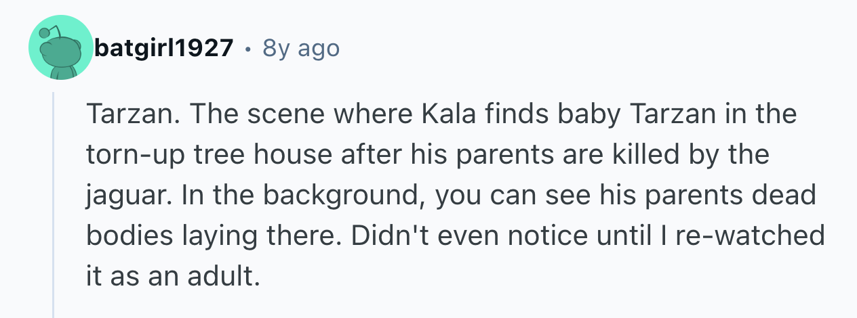857x318 pixels.
Task: Collapse the thread using the vertical line
Action: coord(54,203)
